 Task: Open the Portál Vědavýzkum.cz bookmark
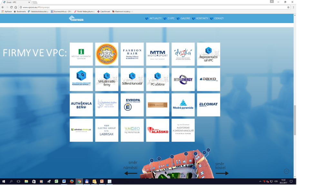[84, 12]
